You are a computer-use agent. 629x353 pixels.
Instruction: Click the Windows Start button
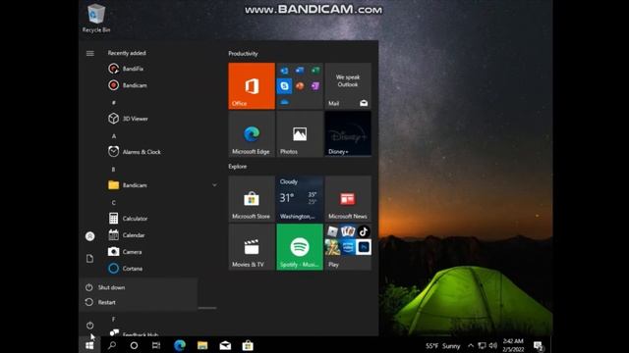89,345
